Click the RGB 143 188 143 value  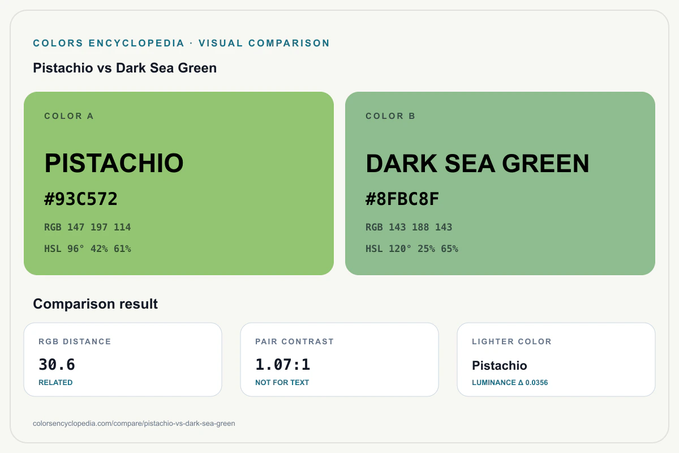click(409, 227)
